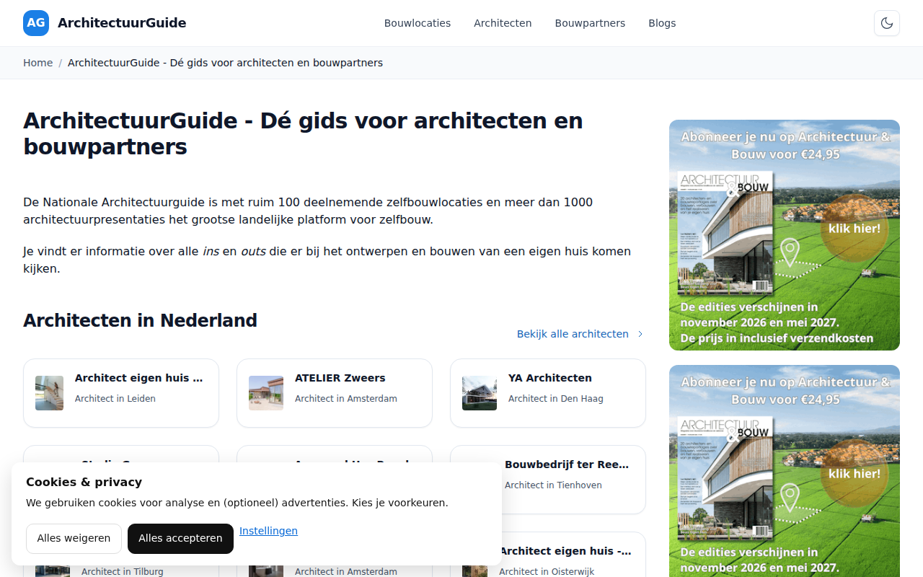Click 'Architect in Tienhoven' text

(x=553, y=485)
